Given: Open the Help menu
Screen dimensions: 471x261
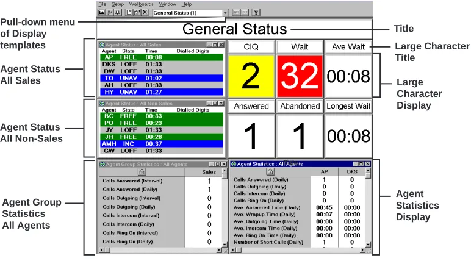Looking at the screenshot, I should click(x=187, y=4).
